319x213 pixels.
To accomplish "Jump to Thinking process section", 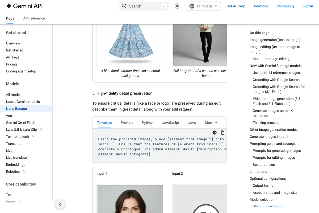I will (266, 122).
